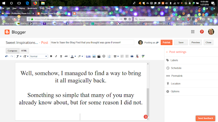
Task: Open the Firefox File menu
Action: (3, 8)
